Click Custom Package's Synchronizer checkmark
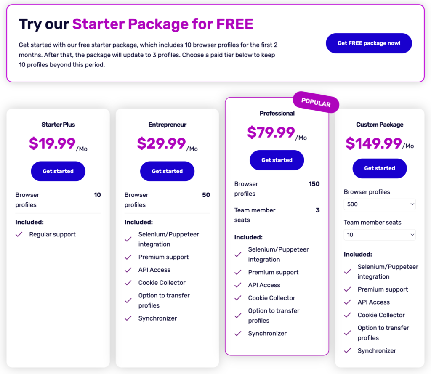This screenshot has width=431, height=374. (x=348, y=351)
